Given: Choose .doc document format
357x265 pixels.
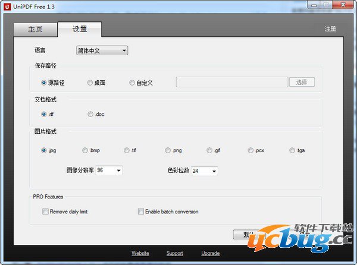Looking at the screenshot, I should [x=90, y=114].
